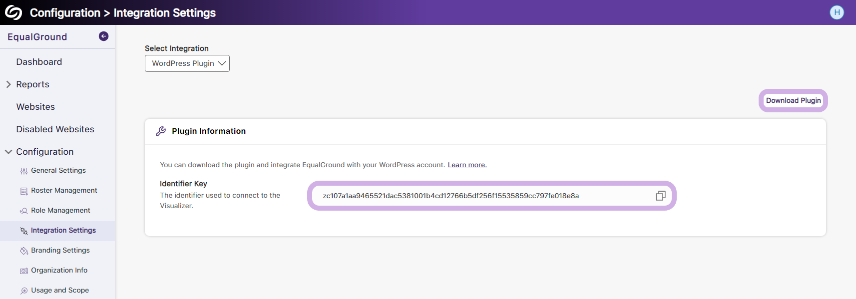
Task: Click the Branding Settings icon
Action: point(24,251)
